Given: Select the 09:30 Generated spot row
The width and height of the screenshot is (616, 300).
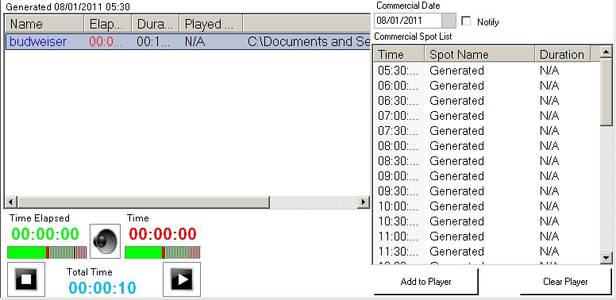Looking at the screenshot, I should point(487,191).
